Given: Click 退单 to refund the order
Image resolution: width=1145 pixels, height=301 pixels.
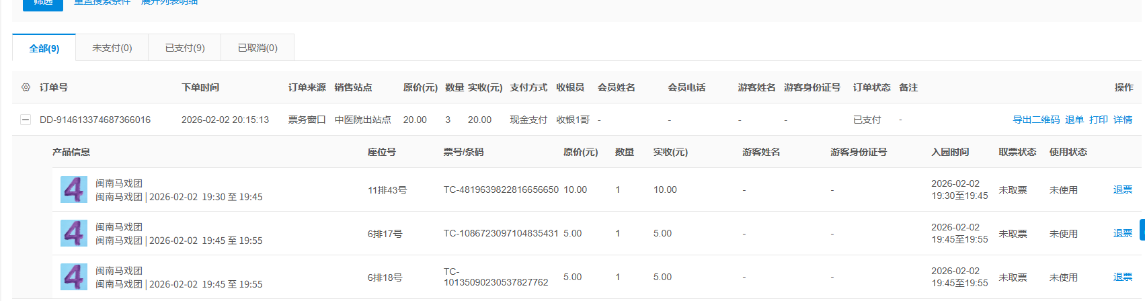Looking at the screenshot, I should pos(1074,120).
